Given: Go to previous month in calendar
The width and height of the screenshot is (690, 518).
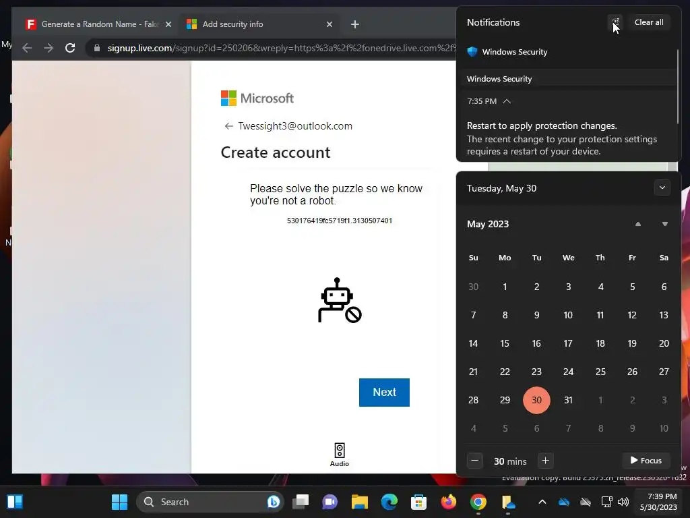Looking at the screenshot, I should click(x=637, y=224).
